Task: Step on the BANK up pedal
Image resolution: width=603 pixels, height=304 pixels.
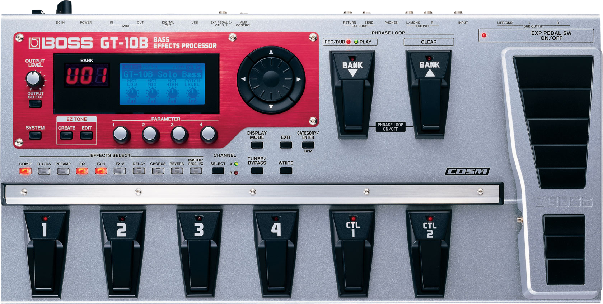Action: tap(429, 95)
